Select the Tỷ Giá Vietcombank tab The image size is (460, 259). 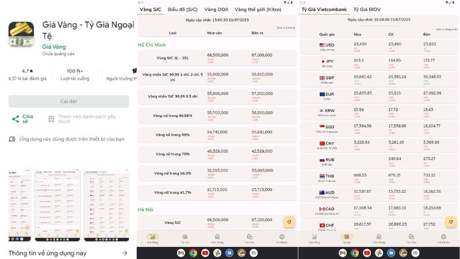[x=324, y=9]
